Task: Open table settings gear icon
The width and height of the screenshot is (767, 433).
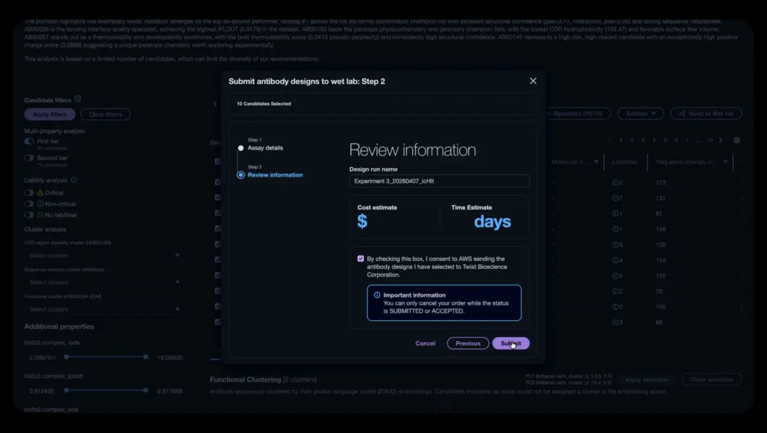Action: click(737, 140)
